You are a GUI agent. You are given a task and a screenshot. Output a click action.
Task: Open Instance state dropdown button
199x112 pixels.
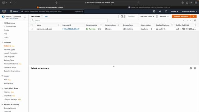tap(147, 16)
